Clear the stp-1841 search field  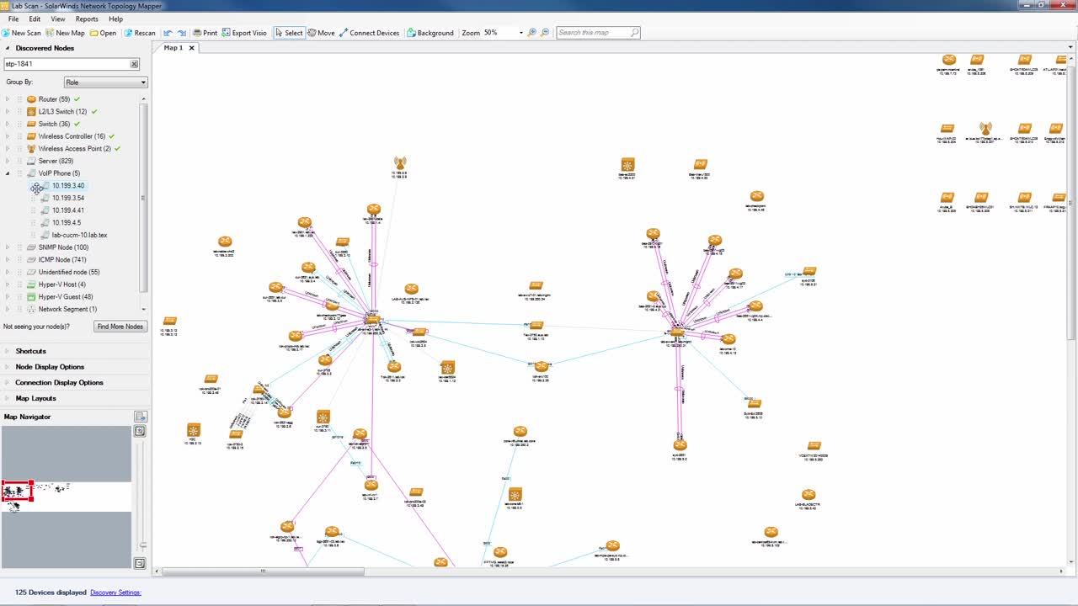[134, 64]
